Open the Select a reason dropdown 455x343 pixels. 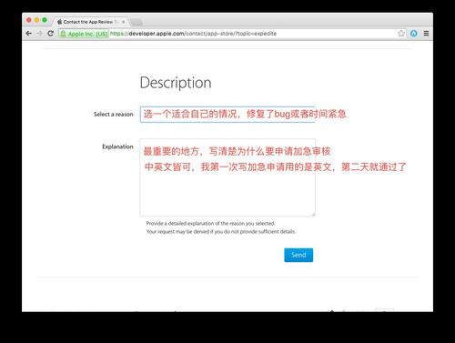pos(227,115)
